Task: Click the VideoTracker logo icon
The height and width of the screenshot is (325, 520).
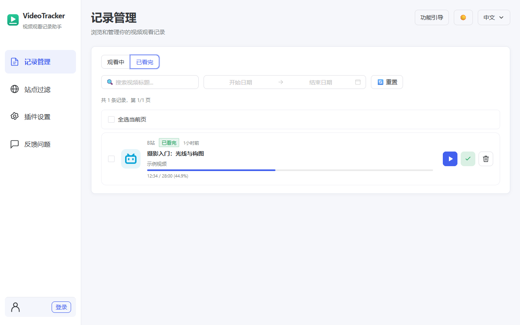Action: [x=13, y=20]
